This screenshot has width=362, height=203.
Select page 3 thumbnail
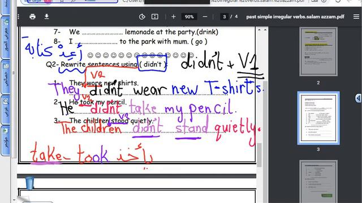[x=318, y=118]
